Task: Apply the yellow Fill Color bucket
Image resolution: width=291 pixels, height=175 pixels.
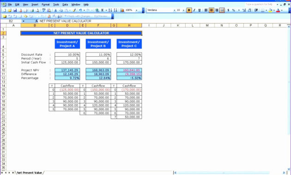Action: pyautogui.click(x=270, y=10)
